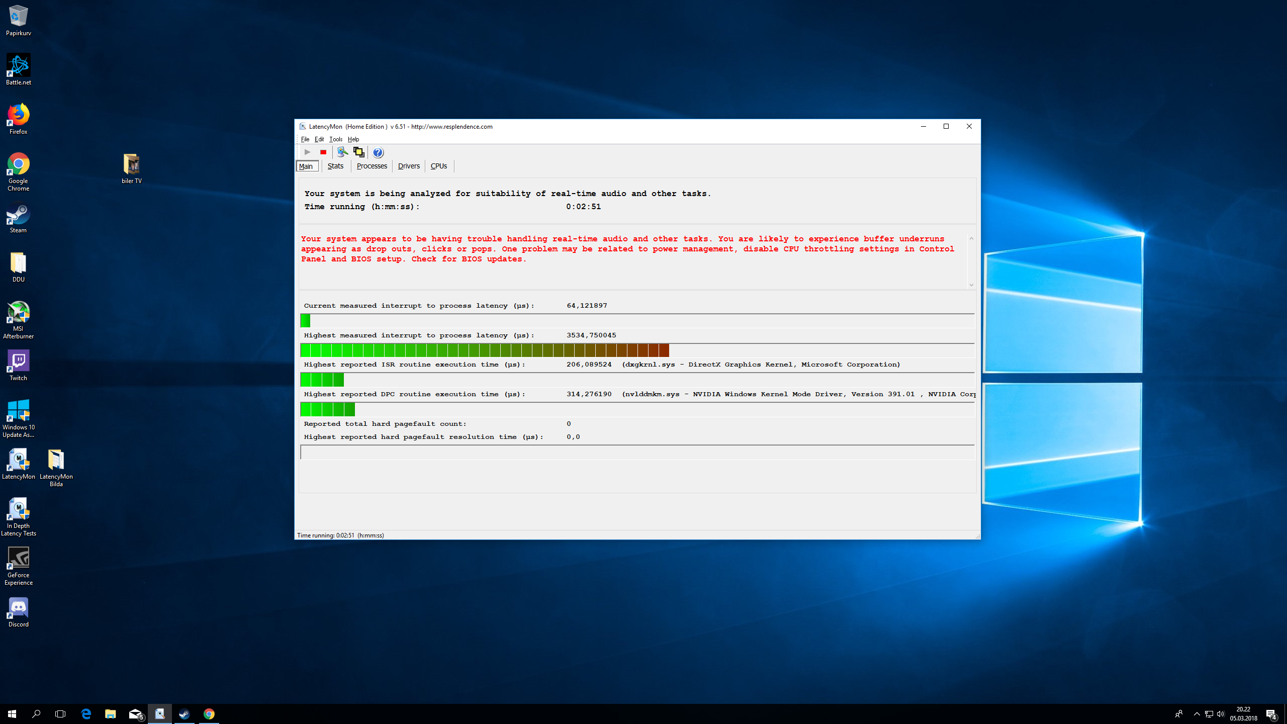Image resolution: width=1287 pixels, height=724 pixels.
Task: Click the DDU folder on desktop
Action: pyautogui.click(x=19, y=267)
